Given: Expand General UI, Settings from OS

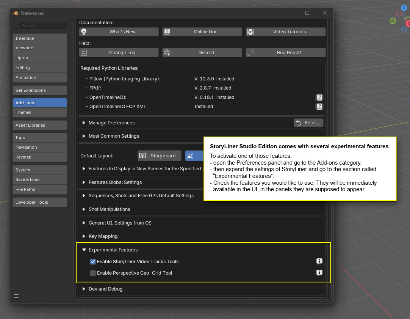Looking at the screenshot, I should tap(84, 223).
